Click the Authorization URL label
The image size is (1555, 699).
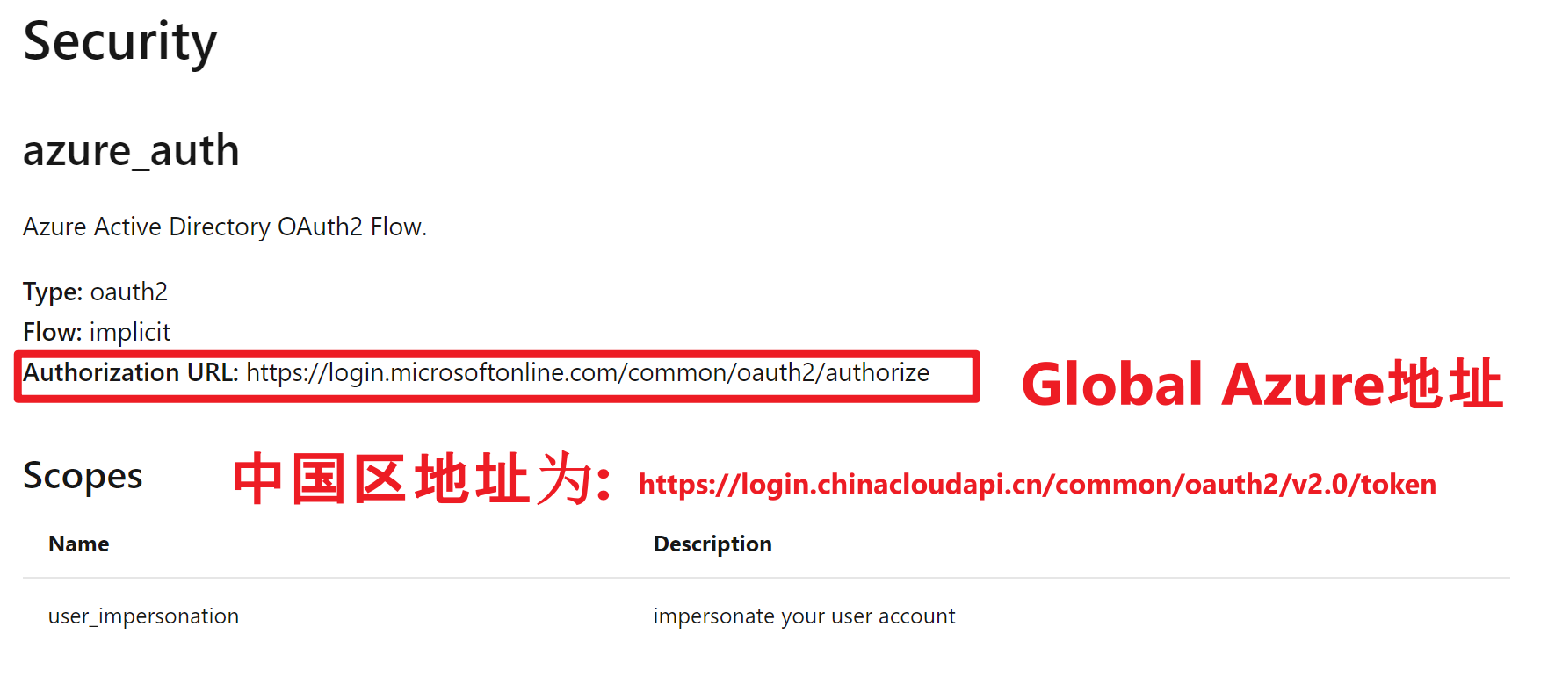coord(131,373)
